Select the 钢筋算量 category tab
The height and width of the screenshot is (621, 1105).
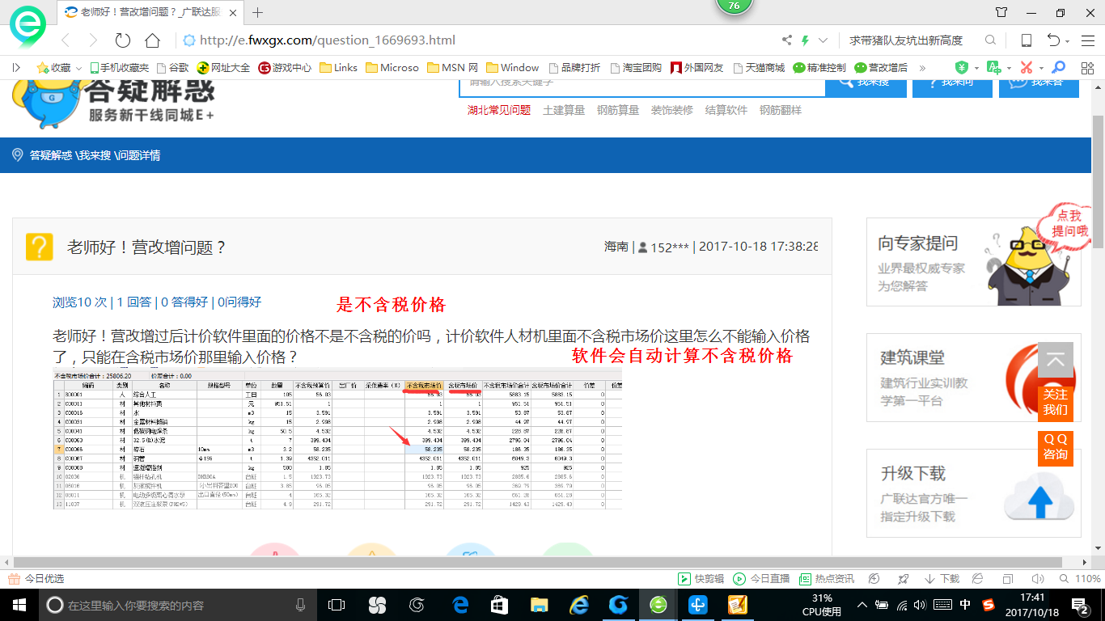point(618,110)
